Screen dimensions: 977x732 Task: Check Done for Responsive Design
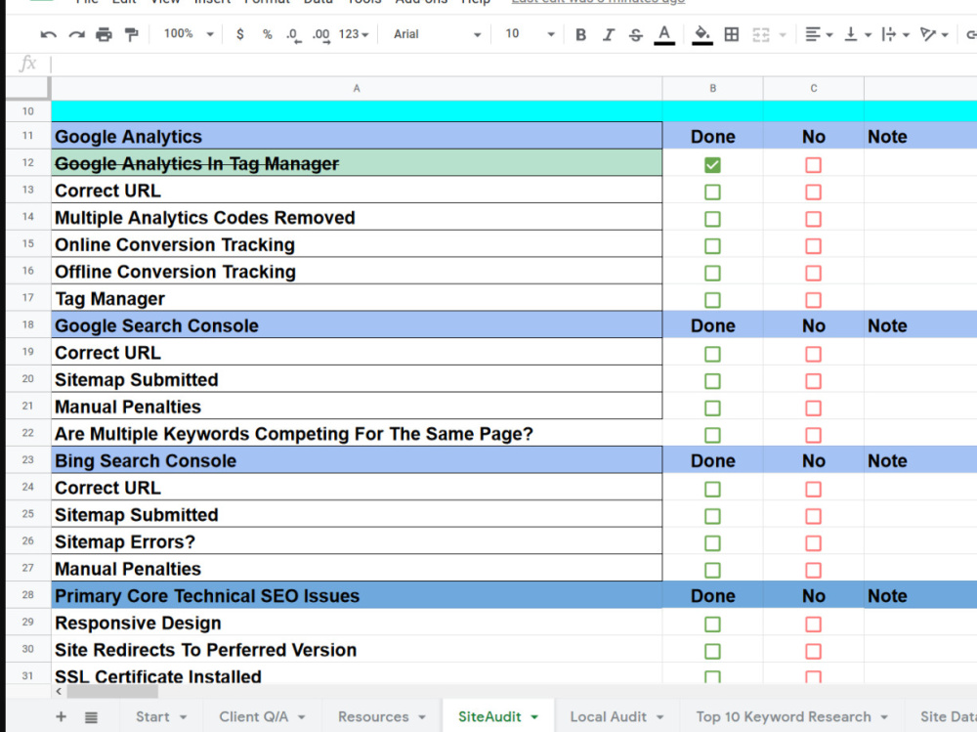pyautogui.click(x=712, y=624)
